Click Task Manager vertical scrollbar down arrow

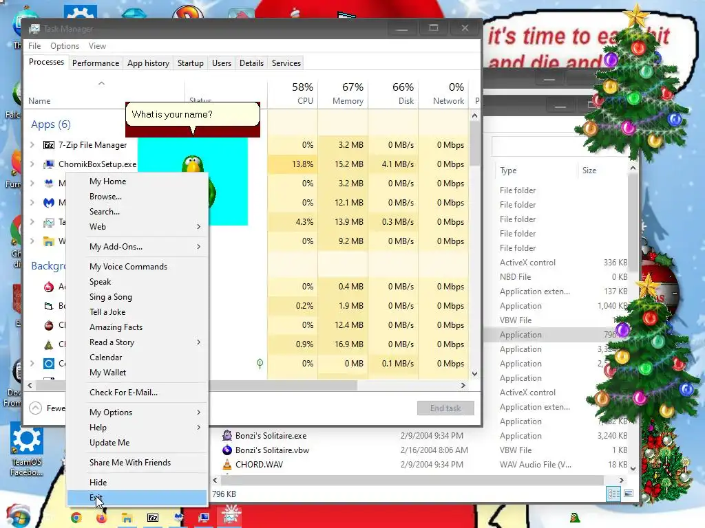click(x=475, y=374)
